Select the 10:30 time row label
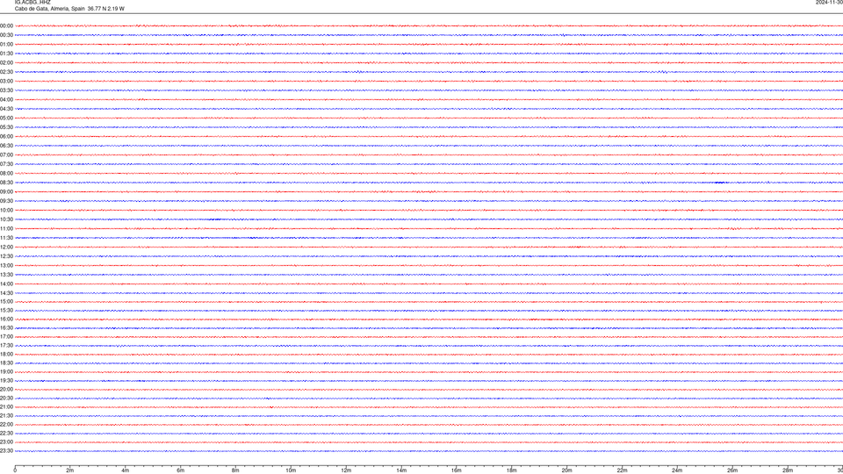This screenshot has height=474, width=843. (x=6, y=219)
